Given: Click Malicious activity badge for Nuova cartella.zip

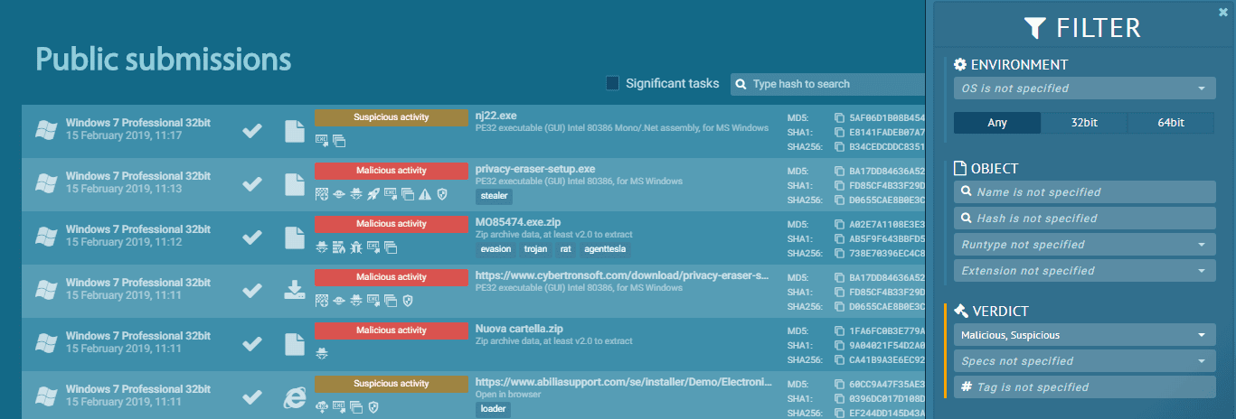Looking at the screenshot, I should pyautogui.click(x=392, y=330).
